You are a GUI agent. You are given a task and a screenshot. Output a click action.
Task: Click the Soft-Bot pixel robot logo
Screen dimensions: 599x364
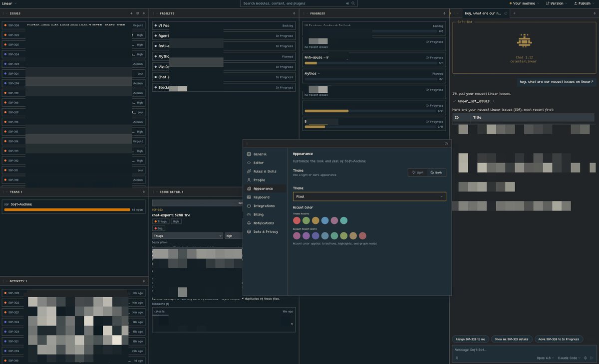click(x=524, y=41)
